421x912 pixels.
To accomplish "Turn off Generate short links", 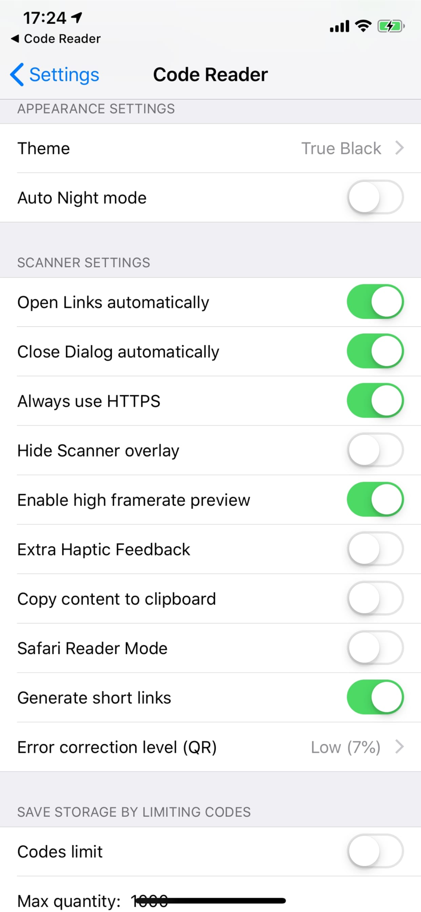I will tap(375, 698).
